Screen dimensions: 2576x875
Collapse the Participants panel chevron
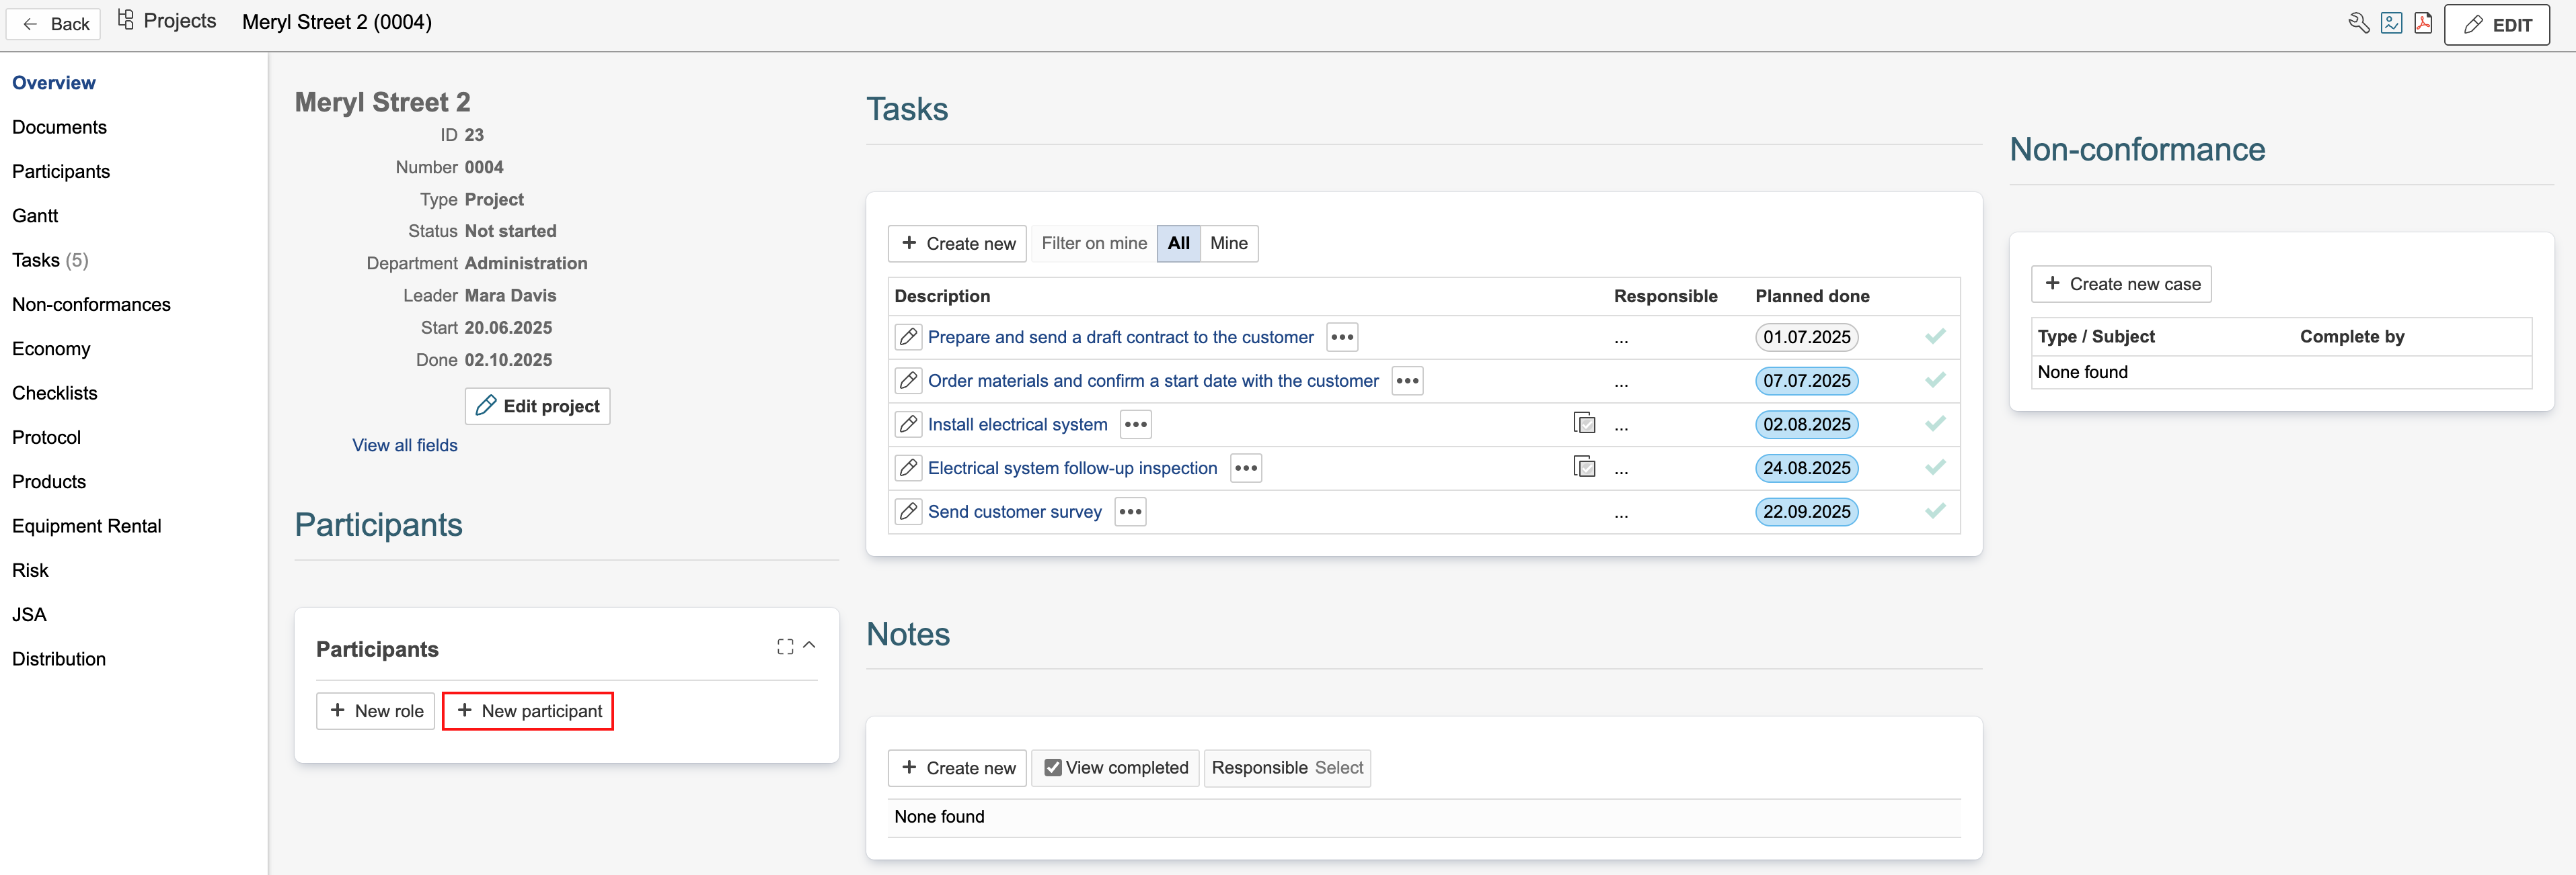coord(809,646)
